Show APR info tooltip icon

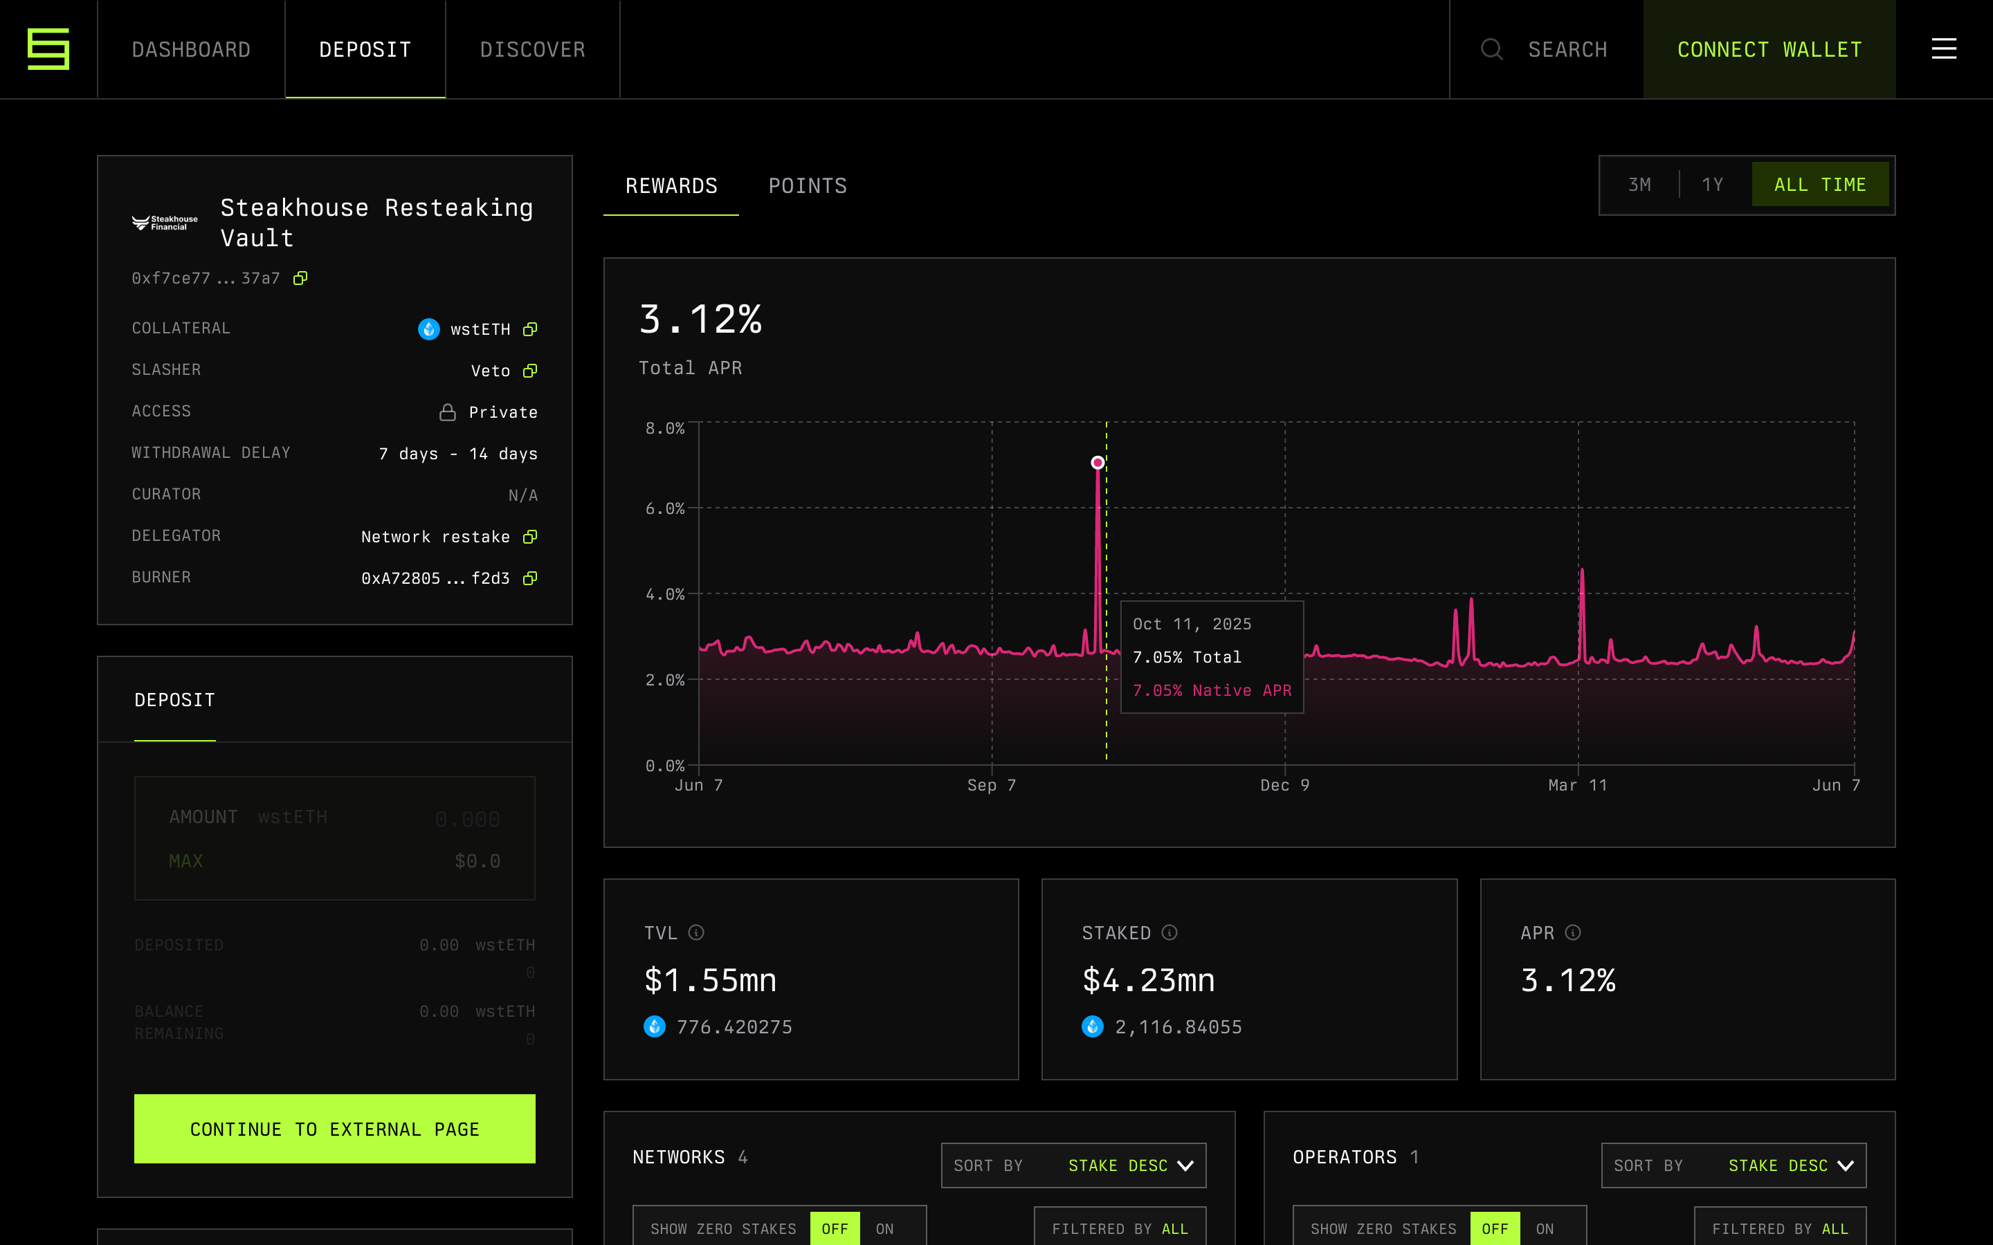(1573, 932)
